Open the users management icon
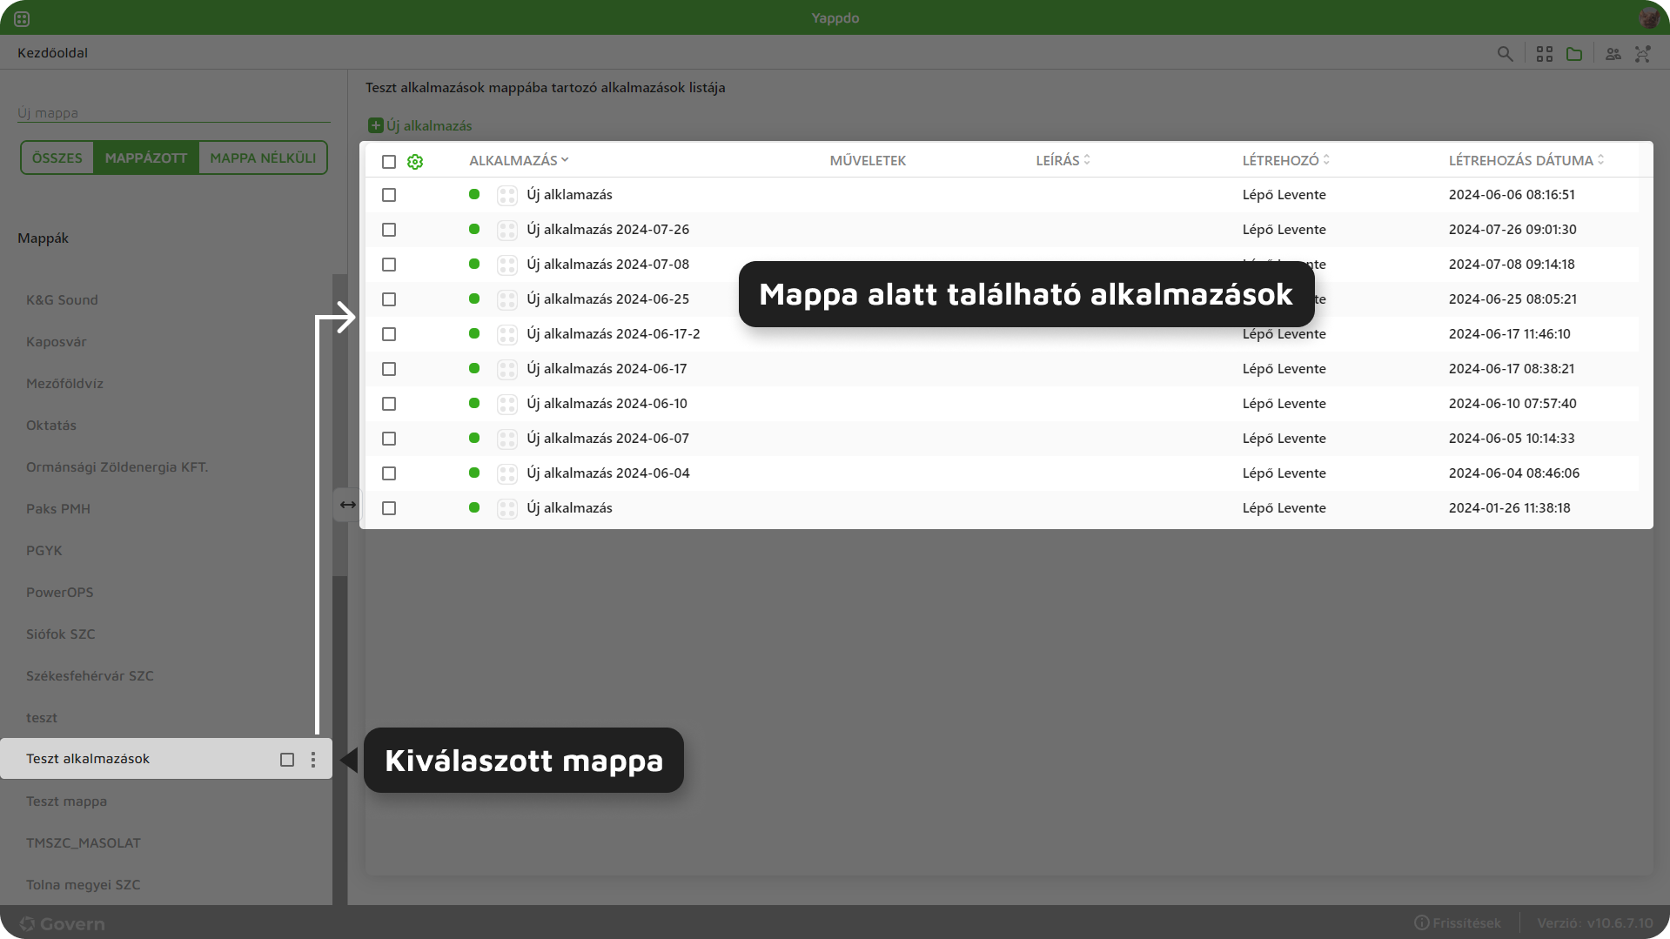1670x939 pixels. tap(1613, 54)
